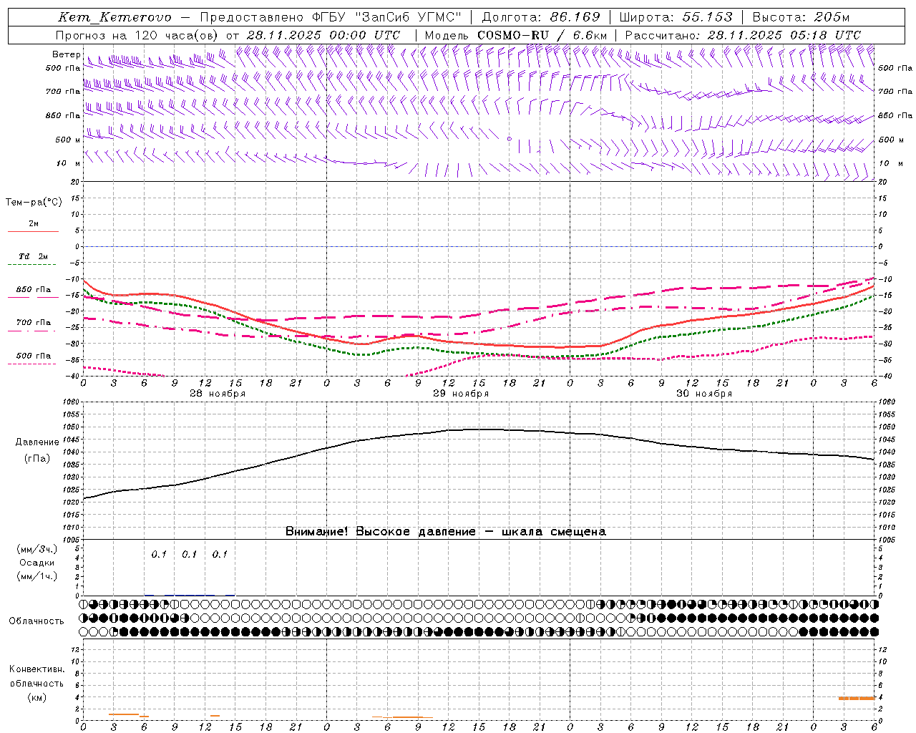Click the longitude value "Долгота: 86.169"
Screen dimensions: 916x733
pyautogui.click(x=541, y=17)
